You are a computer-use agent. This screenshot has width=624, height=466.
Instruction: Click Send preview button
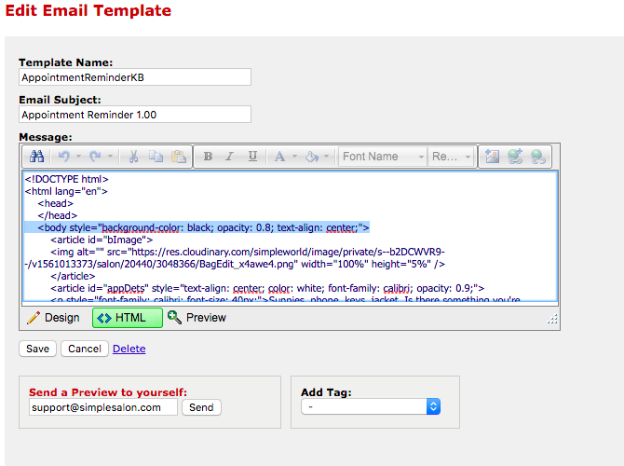point(201,407)
